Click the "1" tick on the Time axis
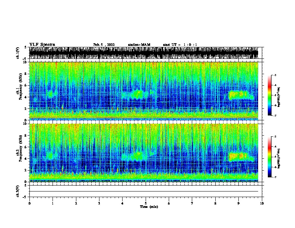The height and width of the screenshot is (228, 295). tap(53, 203)
